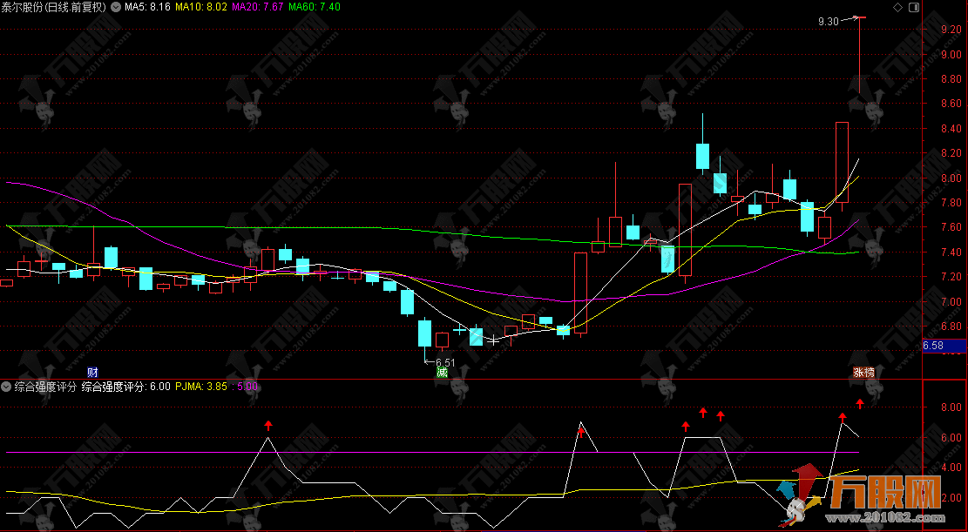Click the MA5: 8.16 indicator label
The width and height of the screenshot is (968, 532).
[x=147, y=8]
